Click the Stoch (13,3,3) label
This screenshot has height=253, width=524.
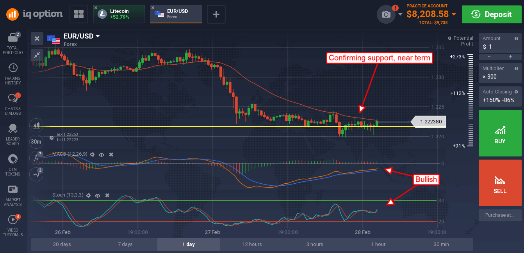(x=68, y=195)
